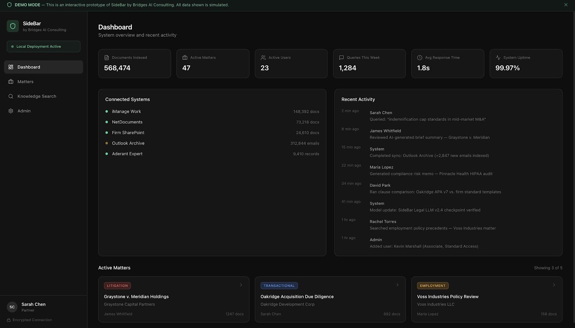
Task: Open Voss Industries Policy Review chevron arrow
Action: coord(554,285)
